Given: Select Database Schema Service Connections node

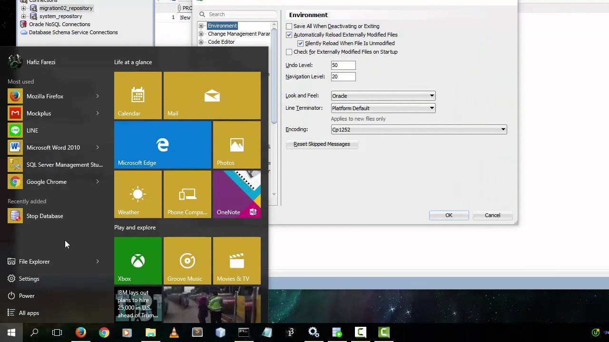Looking at the screenshot, I should 73,32.
